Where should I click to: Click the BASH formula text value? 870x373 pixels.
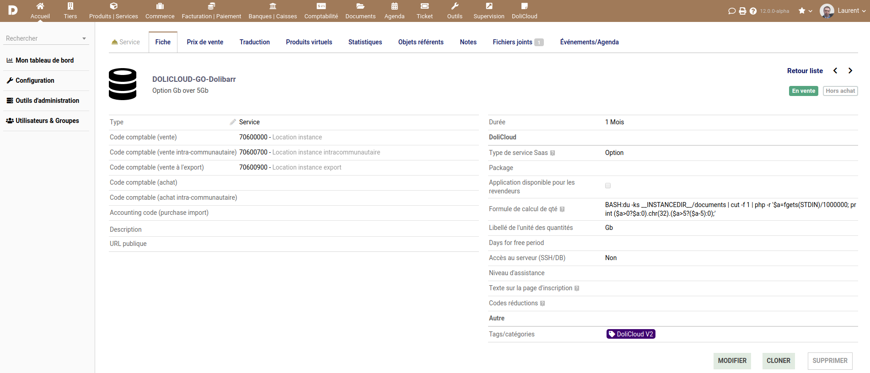tap(730, 209)
